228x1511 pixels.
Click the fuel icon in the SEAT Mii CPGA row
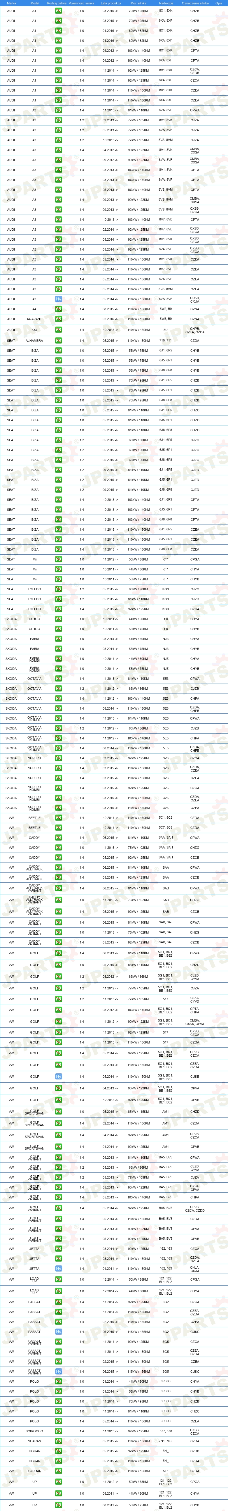pos(59,559)
